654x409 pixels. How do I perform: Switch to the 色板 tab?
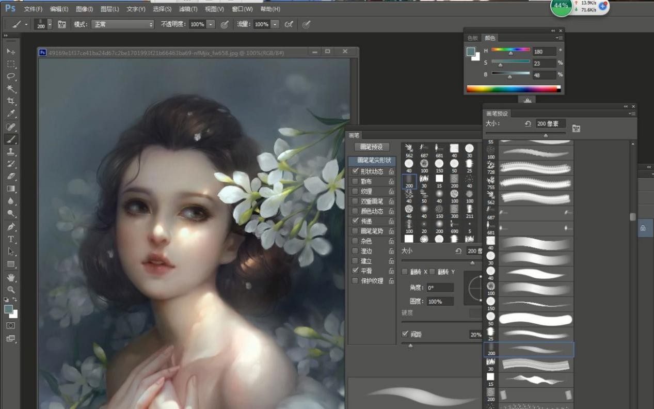tap(472, 38)
